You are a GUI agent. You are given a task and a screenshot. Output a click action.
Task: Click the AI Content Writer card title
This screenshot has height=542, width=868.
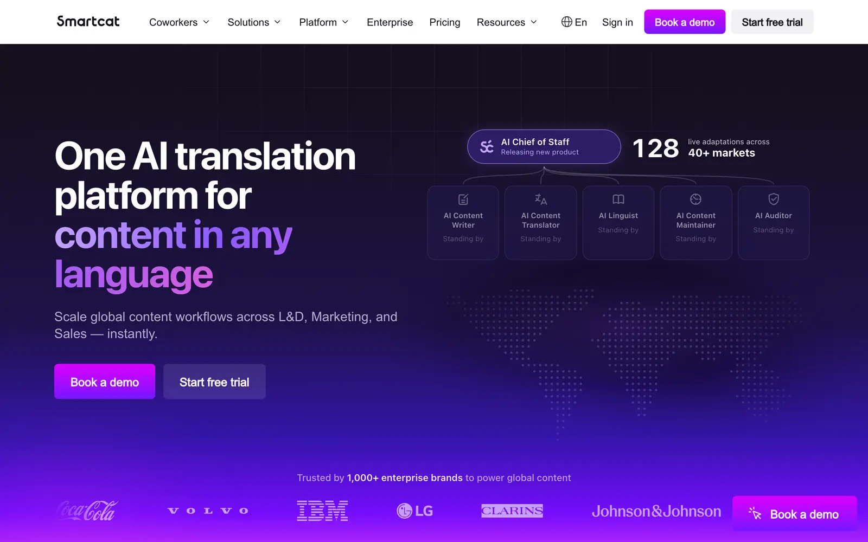pos(463,220)
